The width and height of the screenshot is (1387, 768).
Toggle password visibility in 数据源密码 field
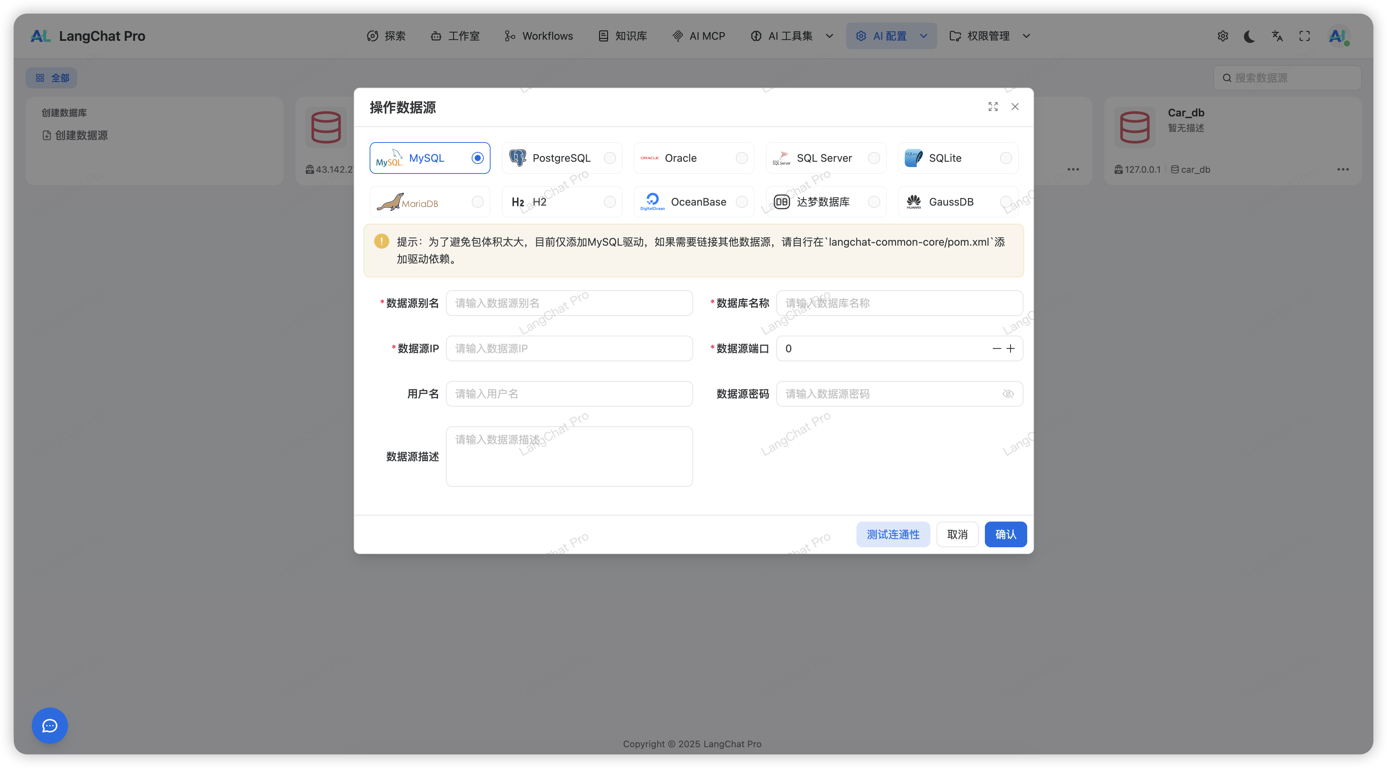1008,394
